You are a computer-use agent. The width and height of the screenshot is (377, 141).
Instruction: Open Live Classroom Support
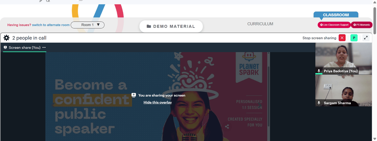tap(334, 25)
